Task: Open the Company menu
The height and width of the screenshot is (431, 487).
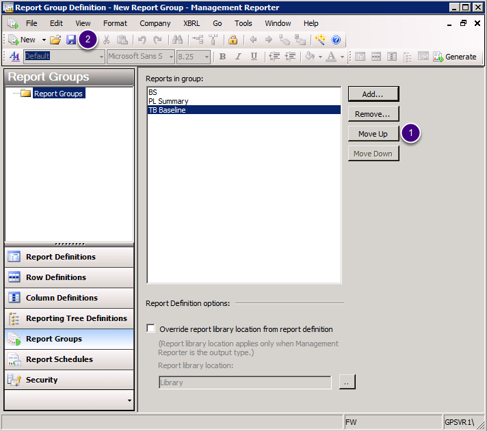Action: (x=155, y=23)
